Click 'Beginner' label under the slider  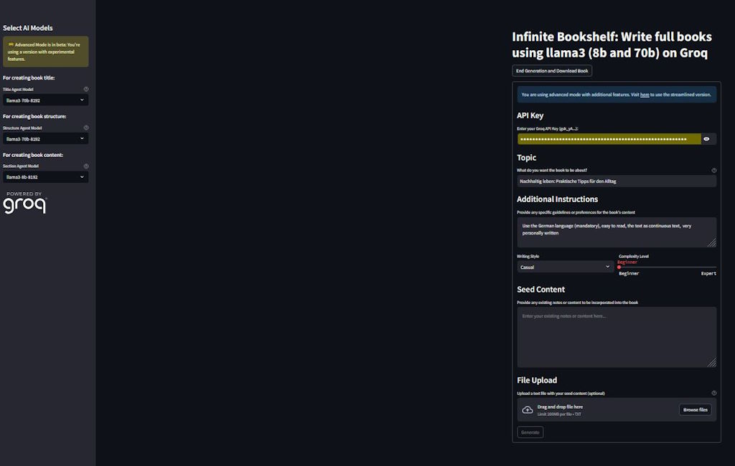[x=629, y=274]
